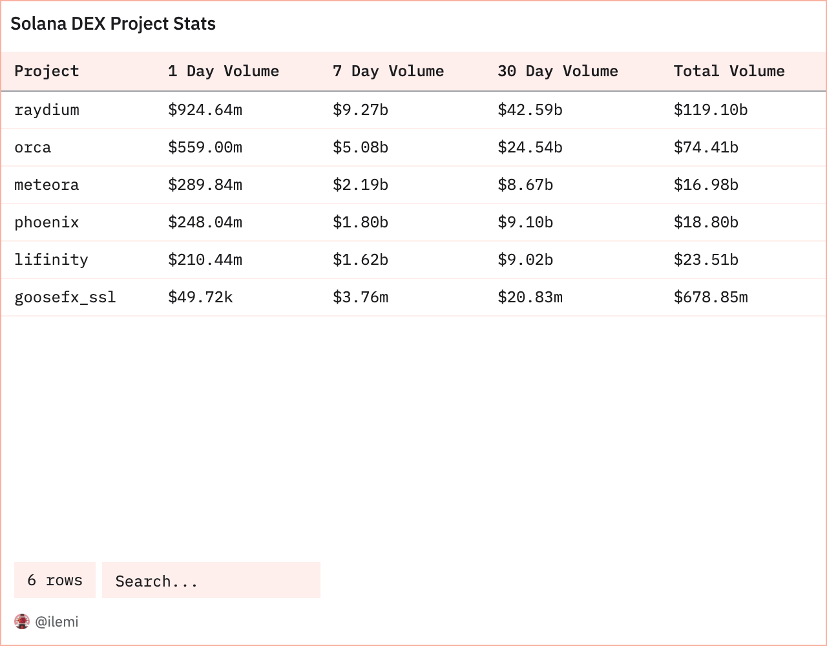Sort by the 1 Day Volume header
Image resolution: width=827 pixels, height=646 pixels.
[223, 71]
